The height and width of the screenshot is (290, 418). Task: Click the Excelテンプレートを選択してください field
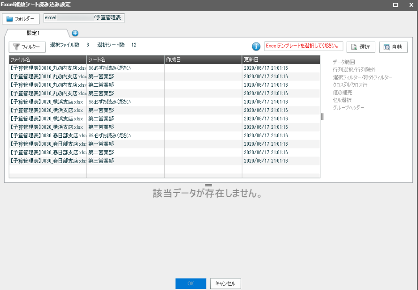(x=304, y=46)
